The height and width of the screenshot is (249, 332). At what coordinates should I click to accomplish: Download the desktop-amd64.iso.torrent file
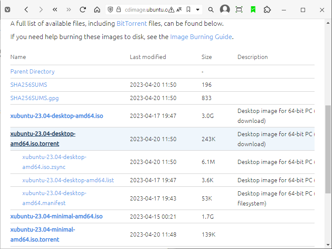[43, 139]
